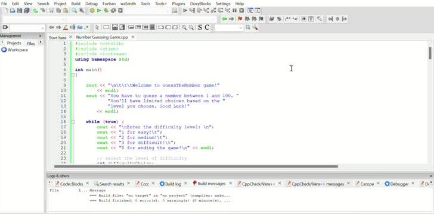Start debugger with Debug/Continue icon

click(x=185, y=11)
